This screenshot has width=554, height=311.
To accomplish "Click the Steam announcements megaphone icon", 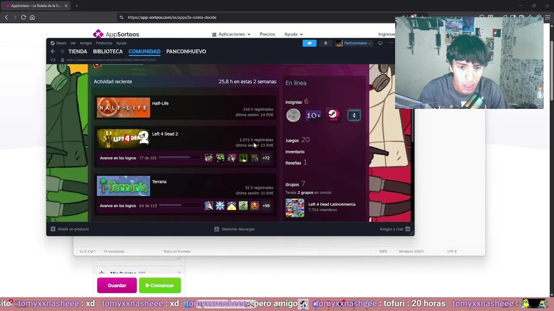I will 309,43.
